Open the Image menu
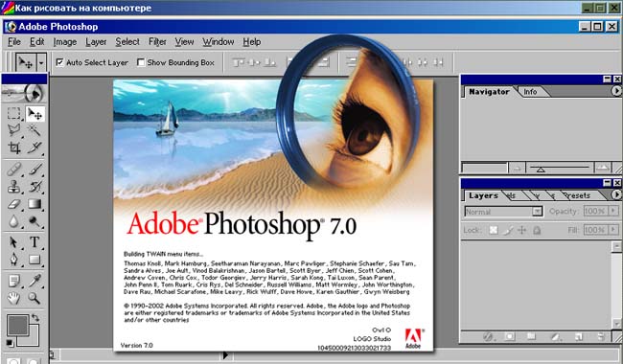 coord(65,42)
